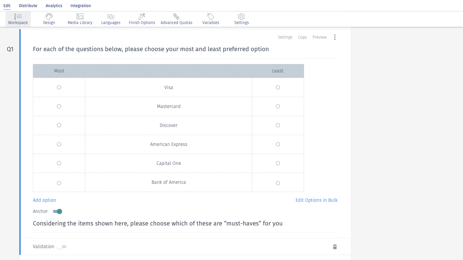Image resolution: width=463 pixels, height=260 pixels.
Task: Click the Q1 question number label
Action: click(10, 49)
